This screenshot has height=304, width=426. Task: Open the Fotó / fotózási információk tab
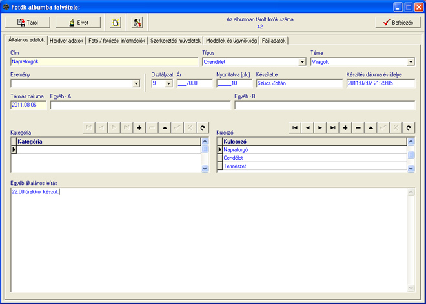[117, 41]
